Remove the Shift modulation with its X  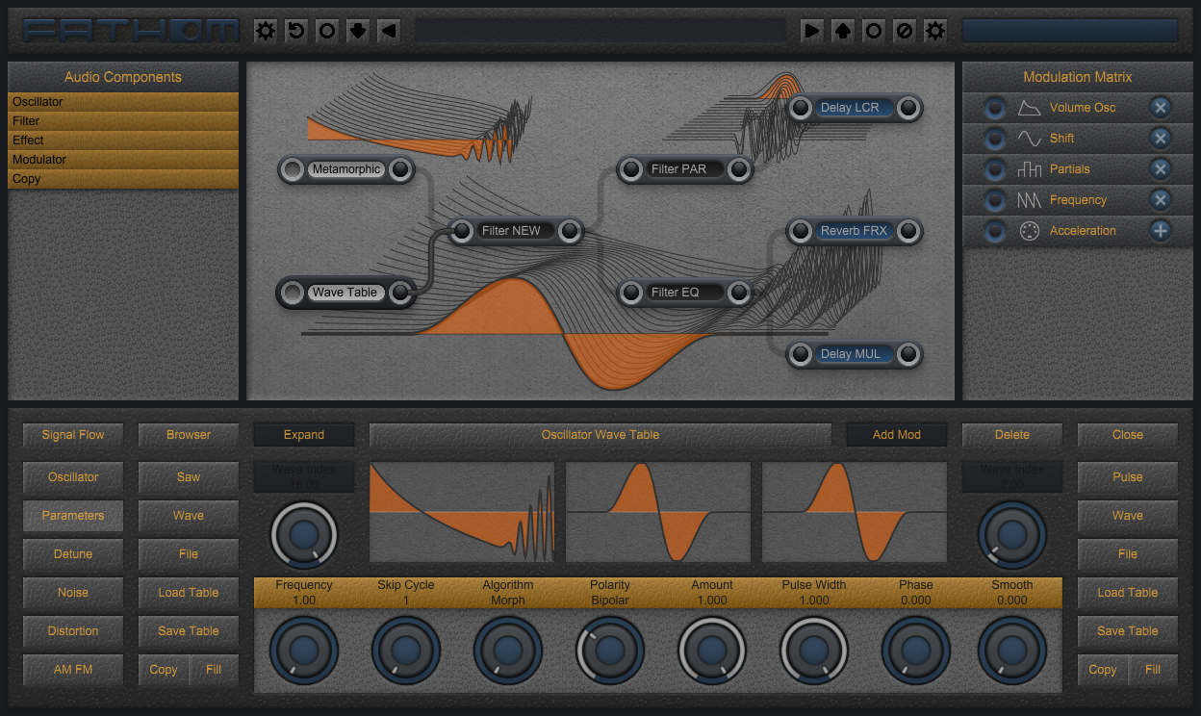click(1161, 139)
